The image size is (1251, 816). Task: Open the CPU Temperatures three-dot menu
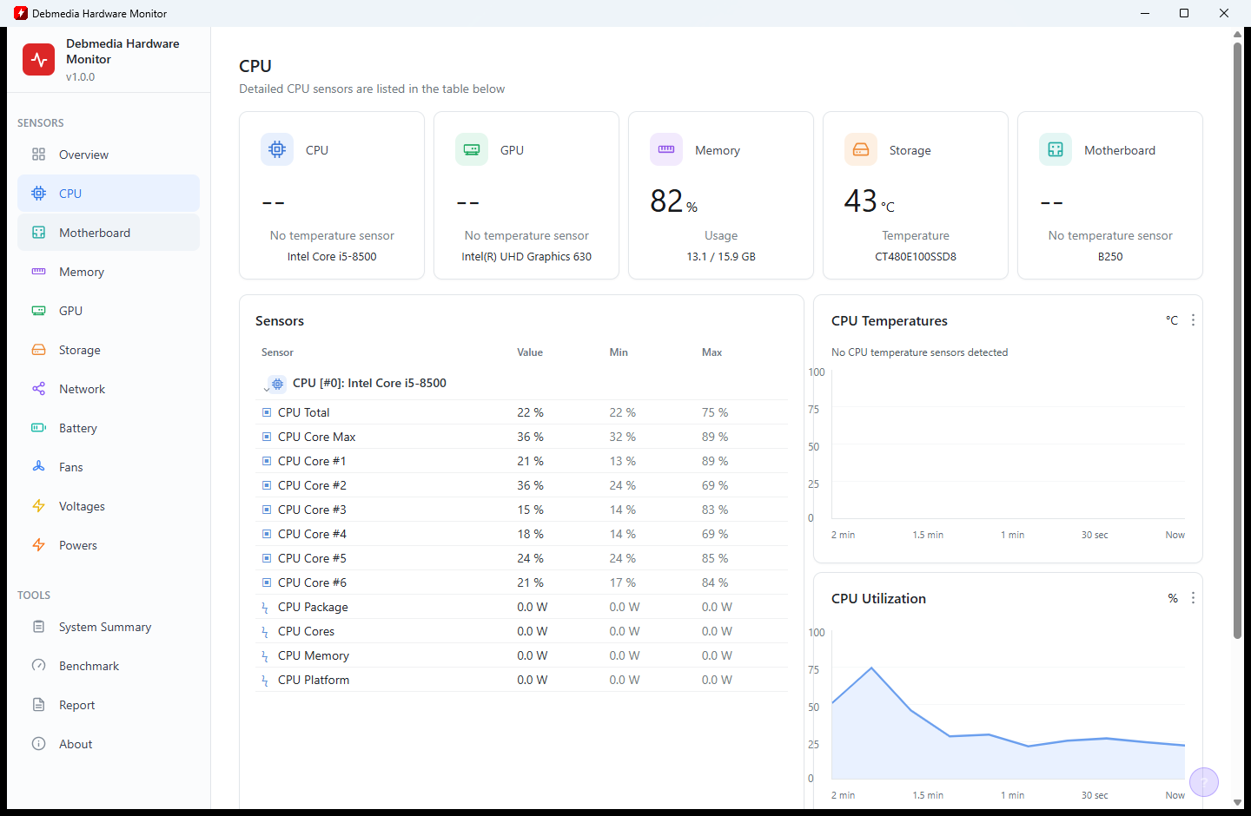[1193, 320]
